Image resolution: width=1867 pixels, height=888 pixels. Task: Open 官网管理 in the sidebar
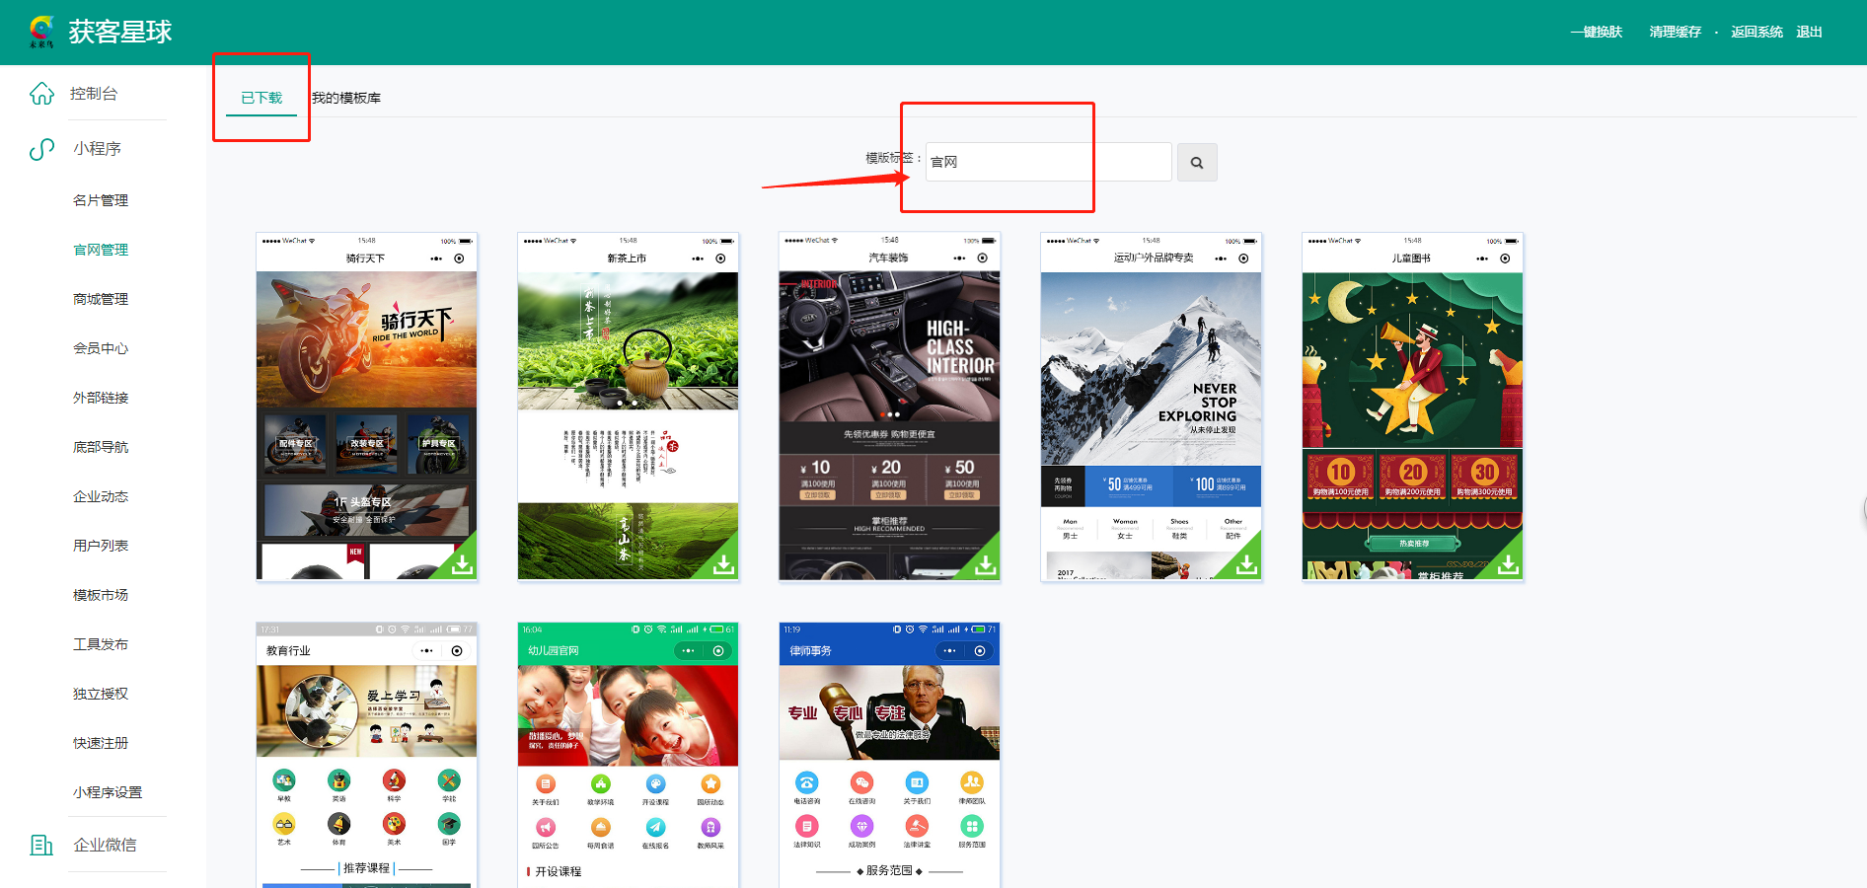click(101, 250)
